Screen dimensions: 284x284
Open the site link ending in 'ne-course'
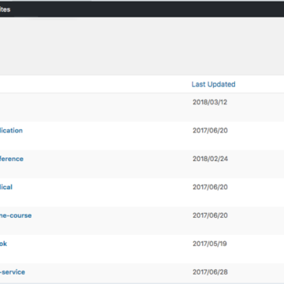16,215
